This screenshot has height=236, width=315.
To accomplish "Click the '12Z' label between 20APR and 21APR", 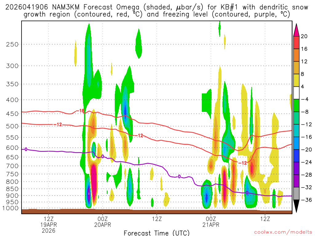I will point(157,219).
